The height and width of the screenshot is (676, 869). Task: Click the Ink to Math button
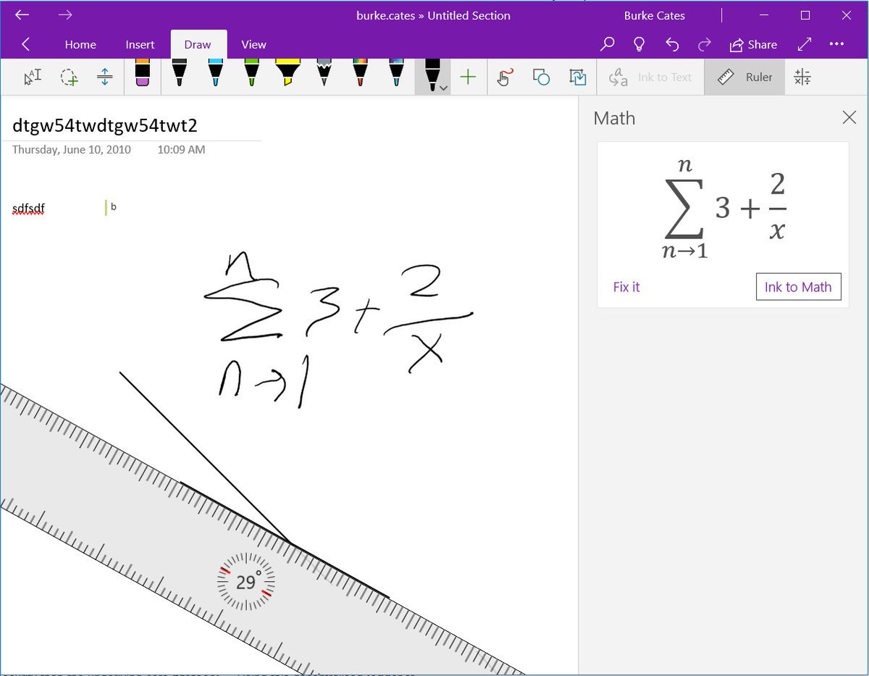(798, 287)
